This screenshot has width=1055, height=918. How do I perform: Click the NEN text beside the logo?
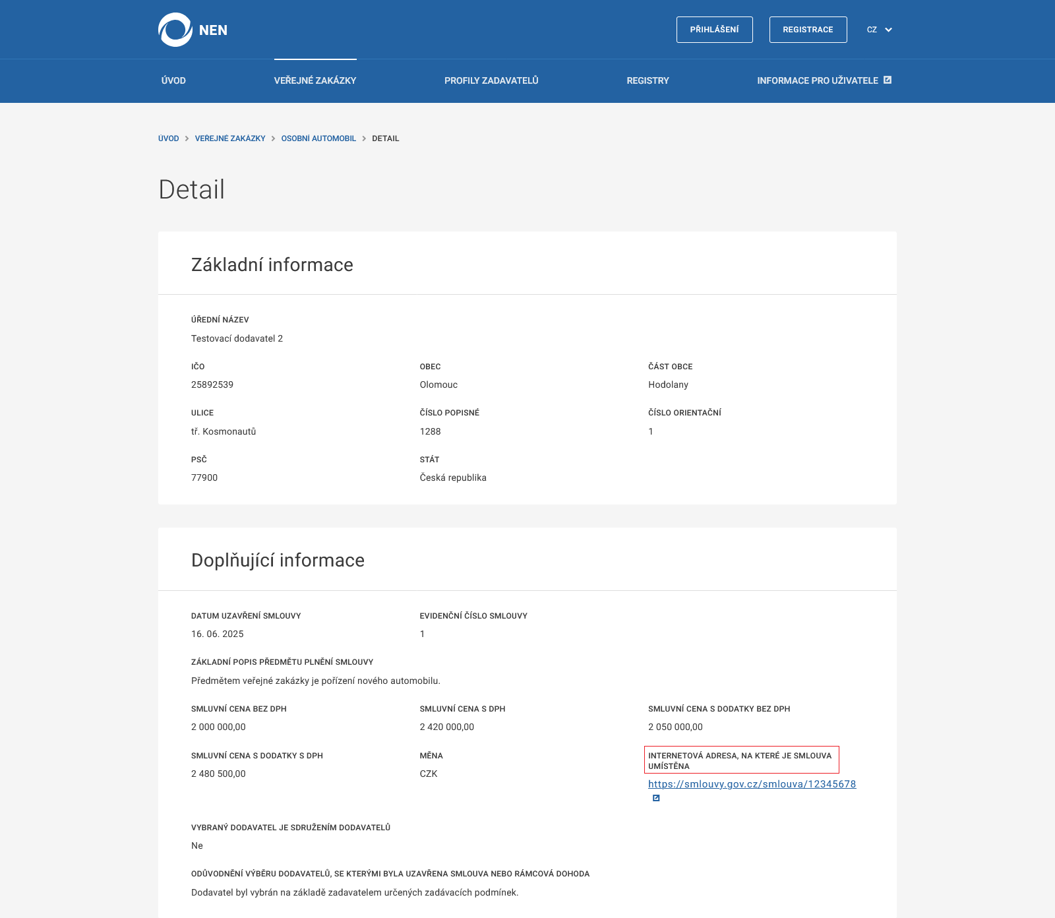click(x=213, y=30)
